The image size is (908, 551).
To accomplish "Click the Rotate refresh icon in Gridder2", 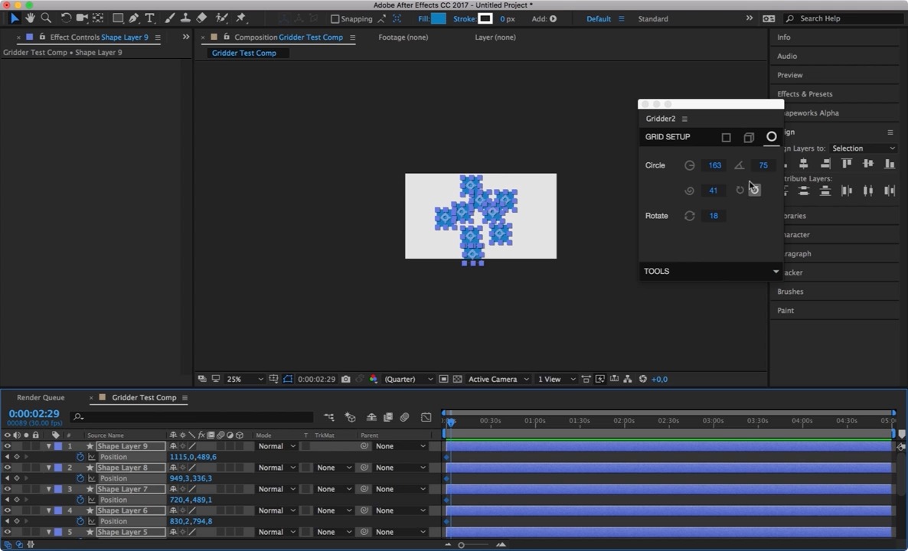I will click(689, 216).
